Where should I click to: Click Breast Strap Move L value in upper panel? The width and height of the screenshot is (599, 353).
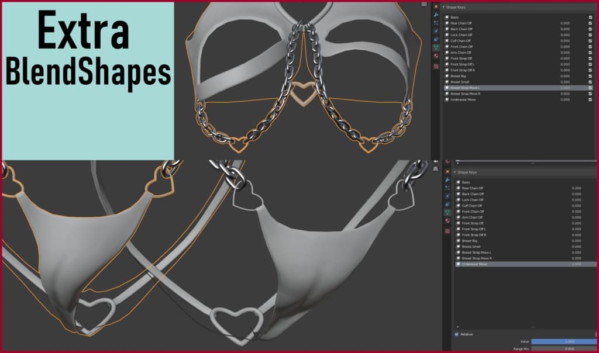[x=565, y=88]
